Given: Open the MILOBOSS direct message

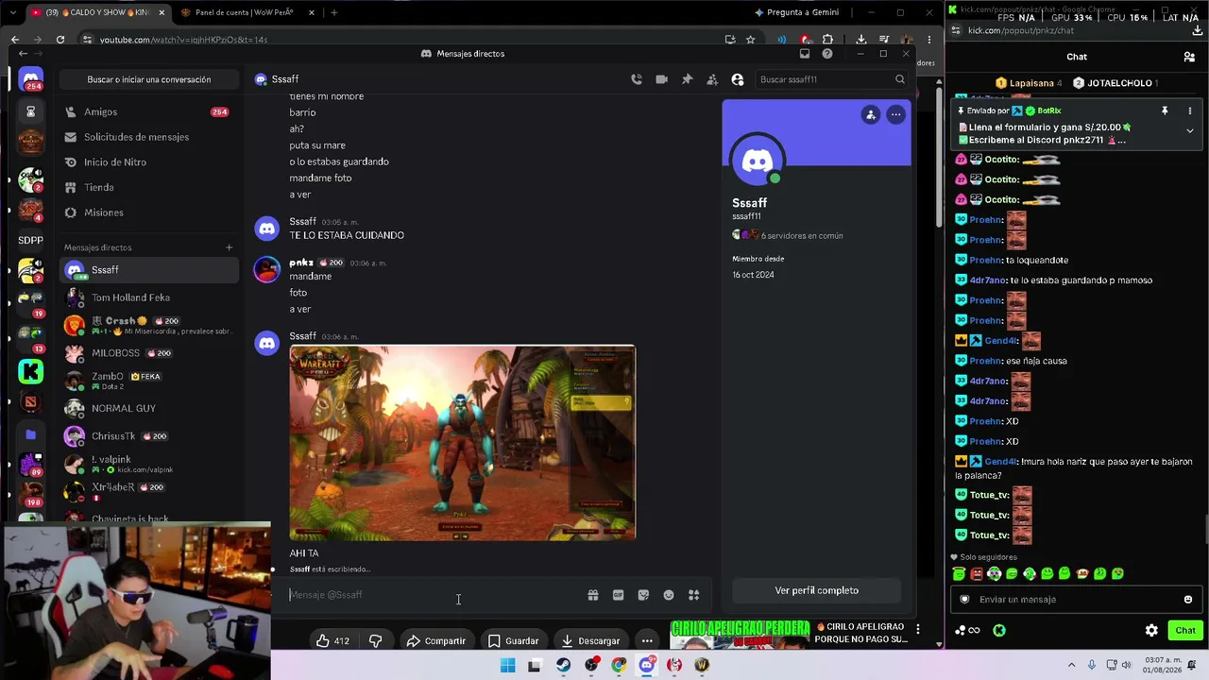Looking at the screenshot, I should pyautogui.click(x=148, y=353).
